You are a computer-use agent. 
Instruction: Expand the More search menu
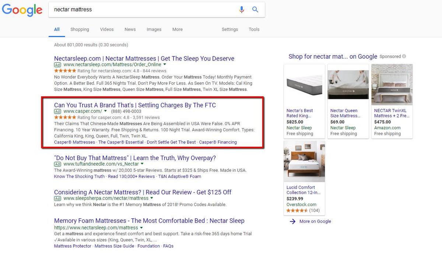tap(178, 30)
